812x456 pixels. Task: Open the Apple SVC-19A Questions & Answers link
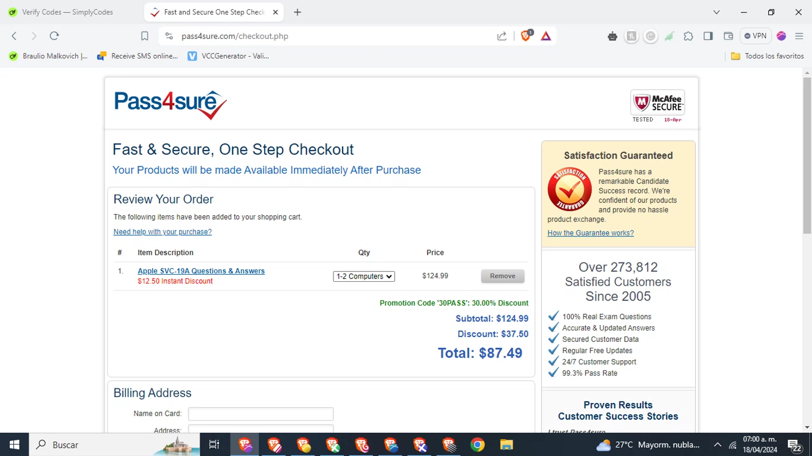pyautogui.click(x=201, y=271)
